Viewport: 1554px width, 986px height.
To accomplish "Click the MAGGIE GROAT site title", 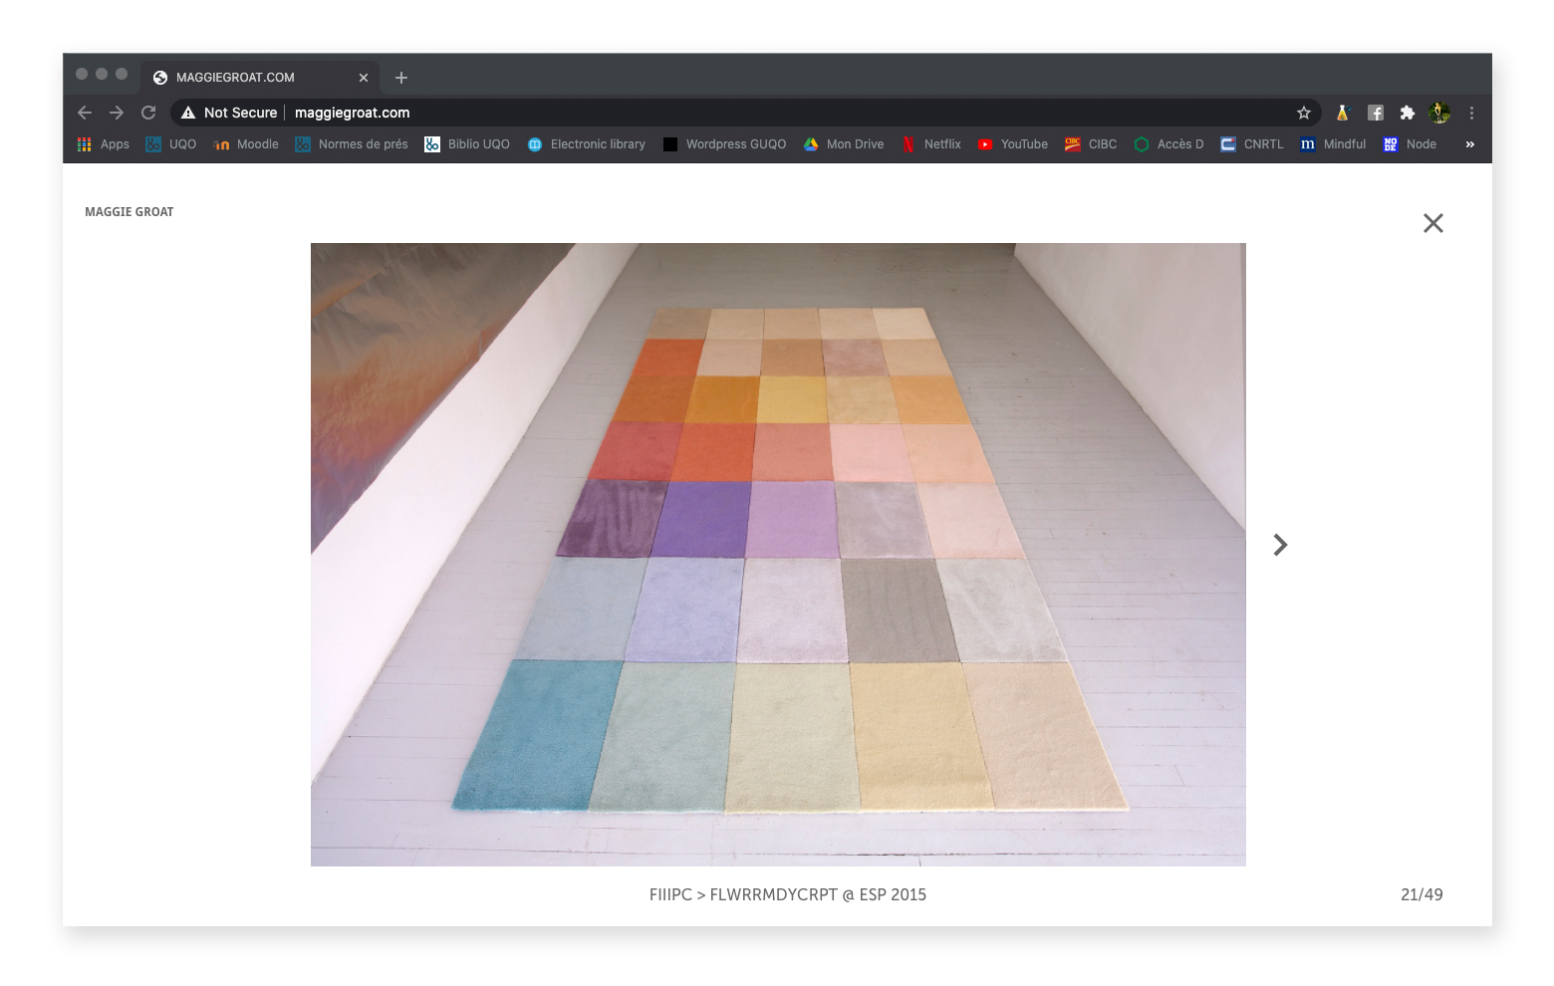I will 129,212.
